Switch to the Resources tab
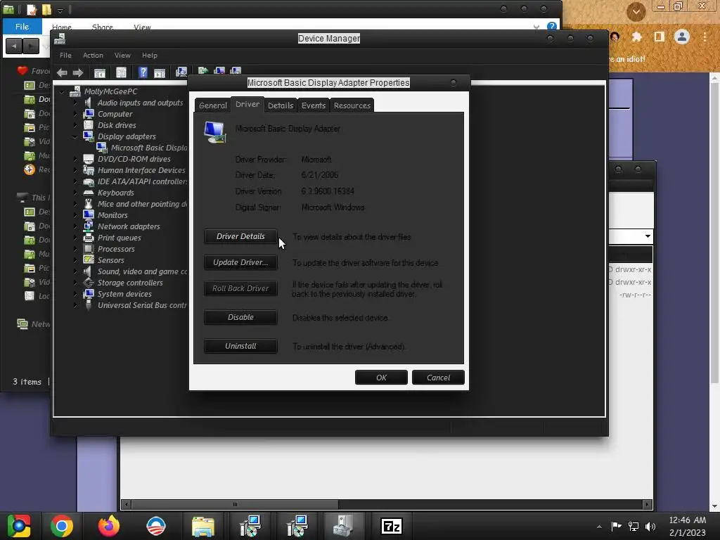The image size is (720, 540). pyautogui.click(x=352, y=105)
